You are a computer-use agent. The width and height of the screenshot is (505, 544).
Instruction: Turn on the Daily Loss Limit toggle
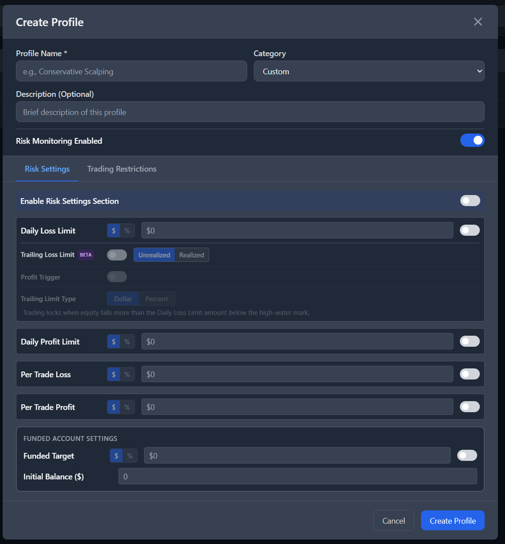pos(470,230)
